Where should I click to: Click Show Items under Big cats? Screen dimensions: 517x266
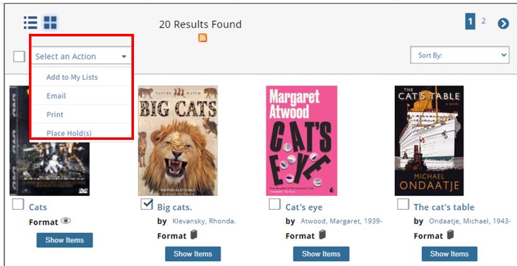point(193,253)
